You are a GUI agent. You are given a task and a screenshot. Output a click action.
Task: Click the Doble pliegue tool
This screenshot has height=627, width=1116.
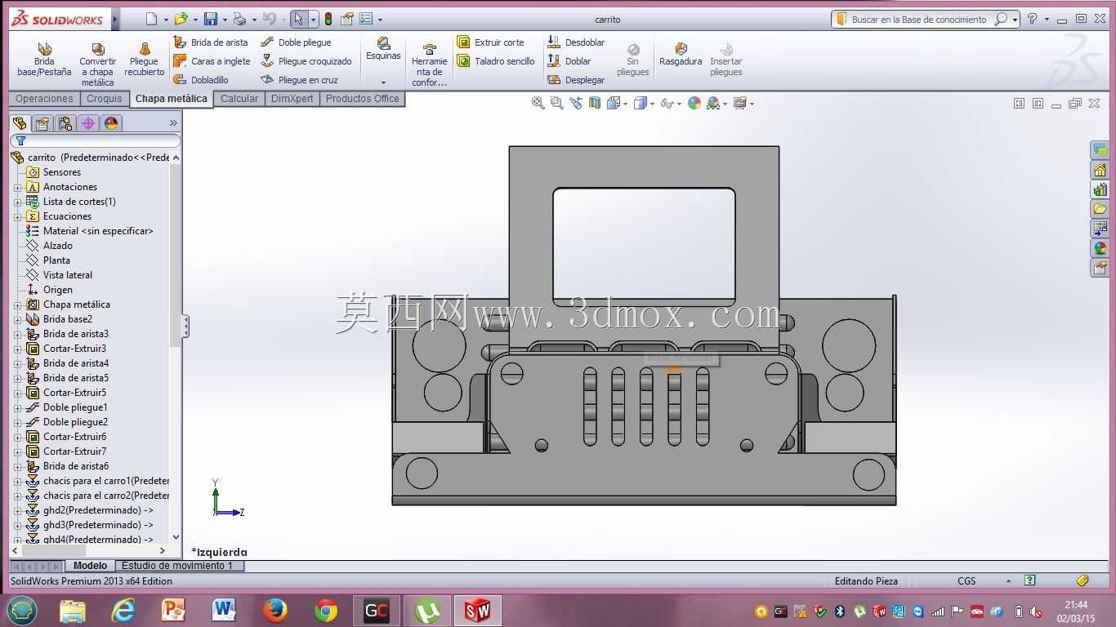pyautogui.click(x=296, y=42)
